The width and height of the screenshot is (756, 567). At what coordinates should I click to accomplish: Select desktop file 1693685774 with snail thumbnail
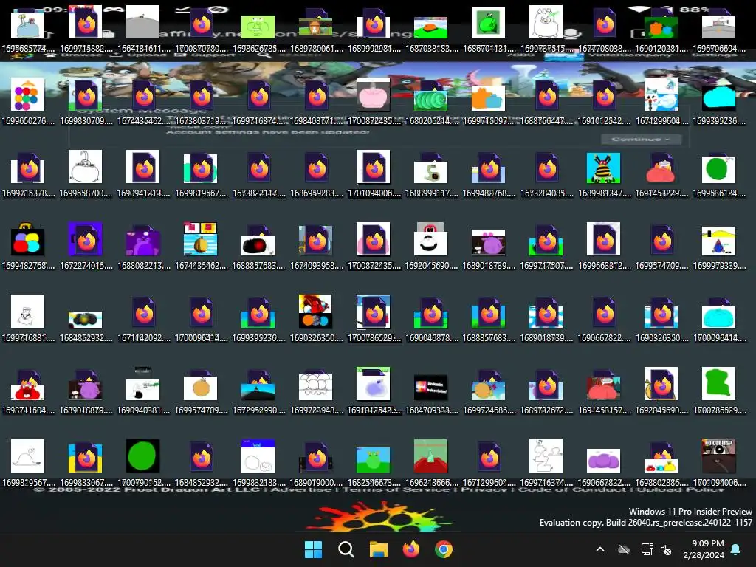(x=28, y=30)
